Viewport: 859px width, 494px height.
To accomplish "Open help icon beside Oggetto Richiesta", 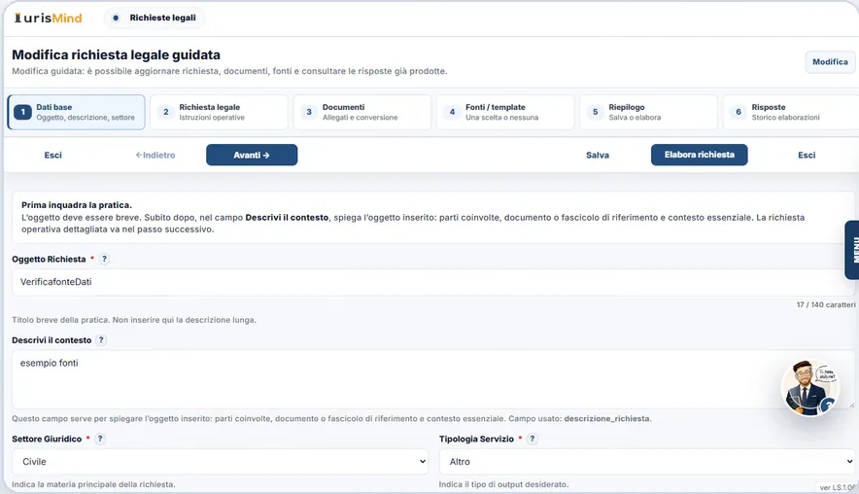I will coord(104,259).
